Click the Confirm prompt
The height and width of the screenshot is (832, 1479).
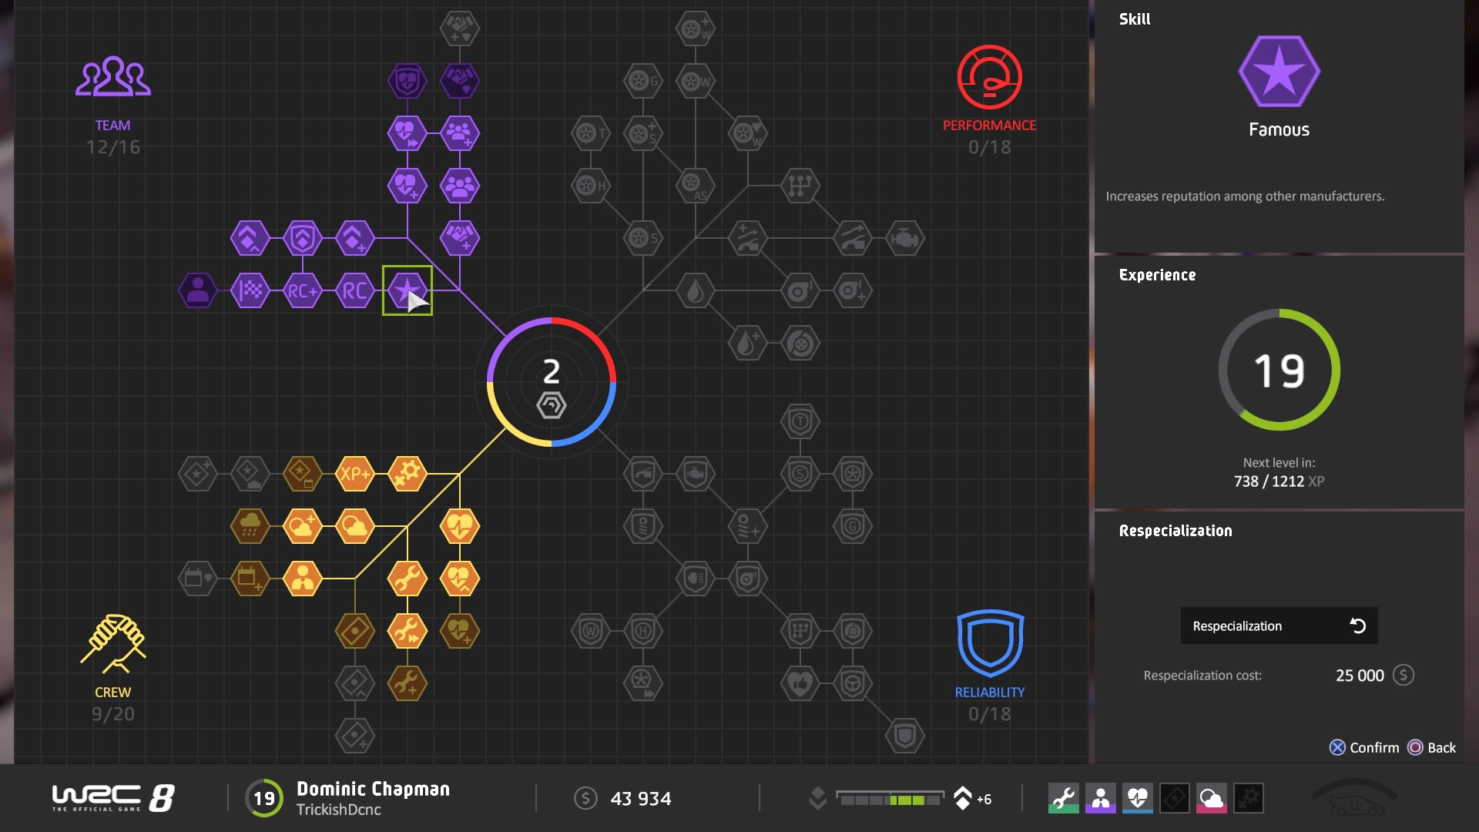(x=1364, y=747)
